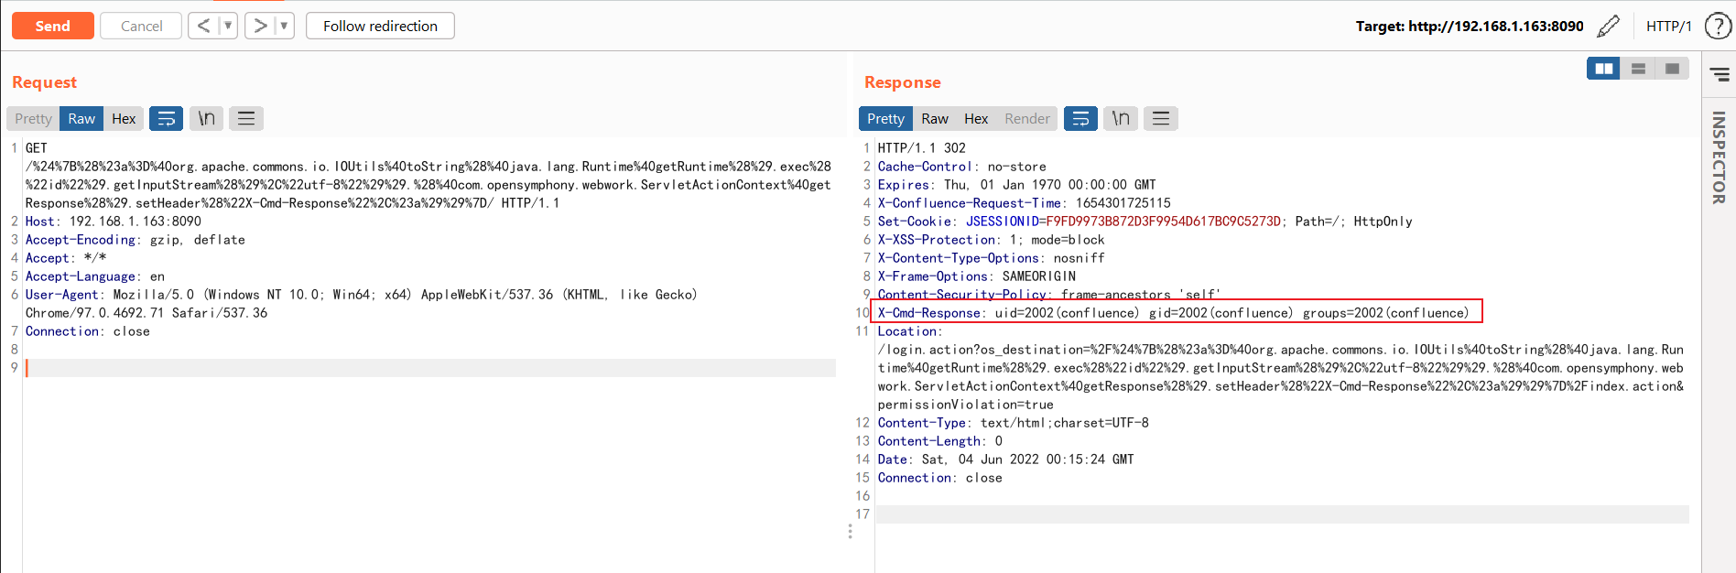This screenshot has height=573, width=1736.
Task: Open the help question mark icon
Action: [x=1718, y=26]
